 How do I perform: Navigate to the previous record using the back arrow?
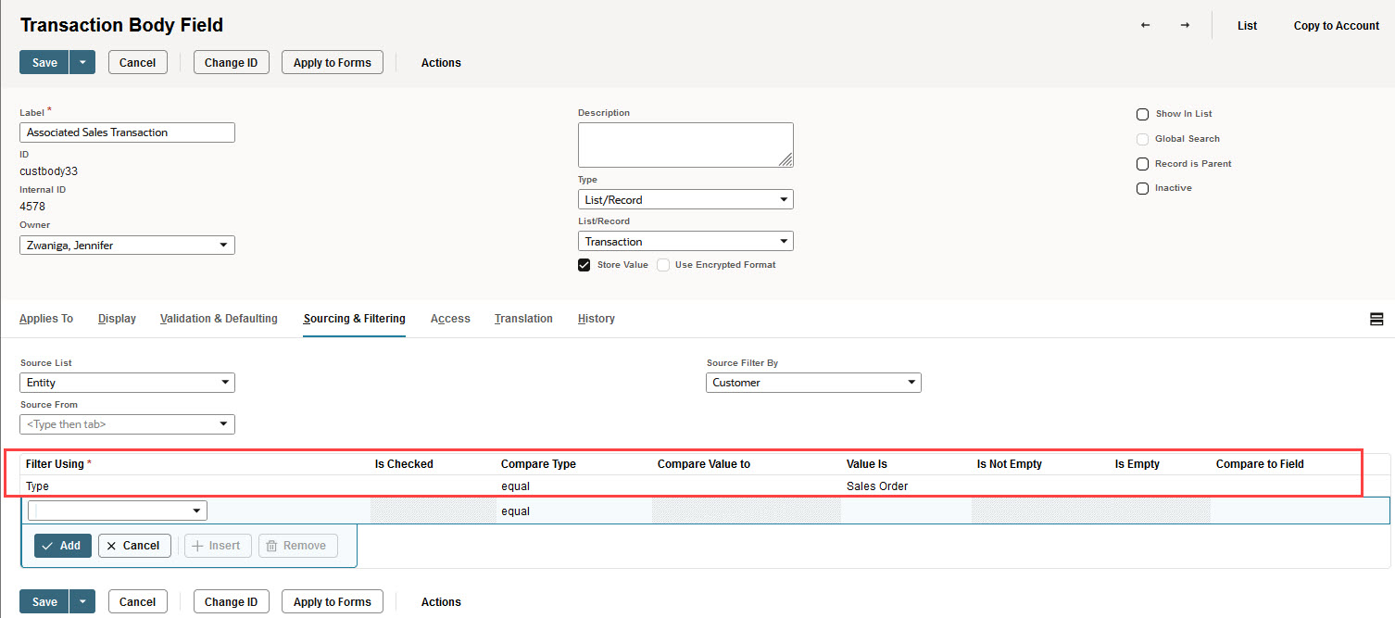[1145, 26]
